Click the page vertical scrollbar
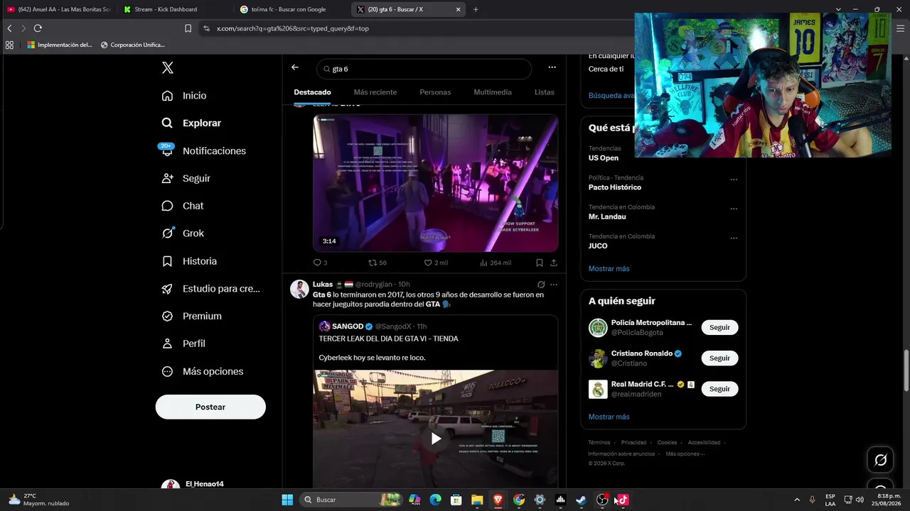 (x=906, y=370)
